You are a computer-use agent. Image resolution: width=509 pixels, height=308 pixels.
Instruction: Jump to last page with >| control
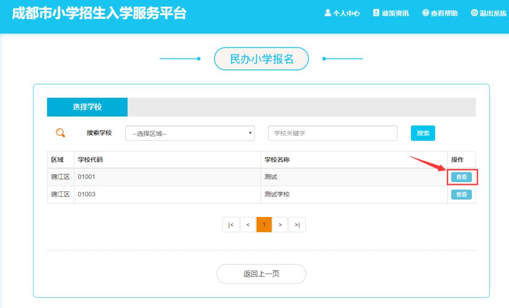297,225
